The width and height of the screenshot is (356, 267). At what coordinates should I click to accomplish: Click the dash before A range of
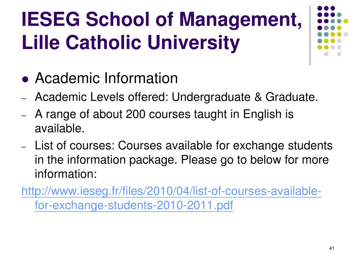[24, 115]
